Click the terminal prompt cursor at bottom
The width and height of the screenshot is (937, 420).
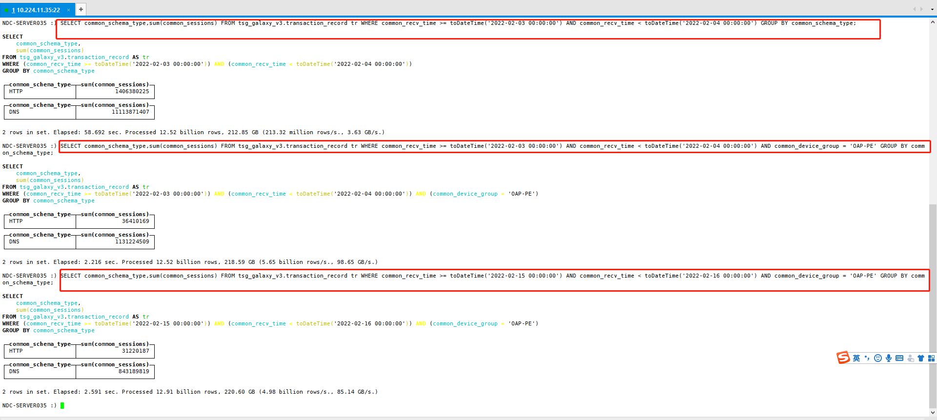[x=62, y=405]
